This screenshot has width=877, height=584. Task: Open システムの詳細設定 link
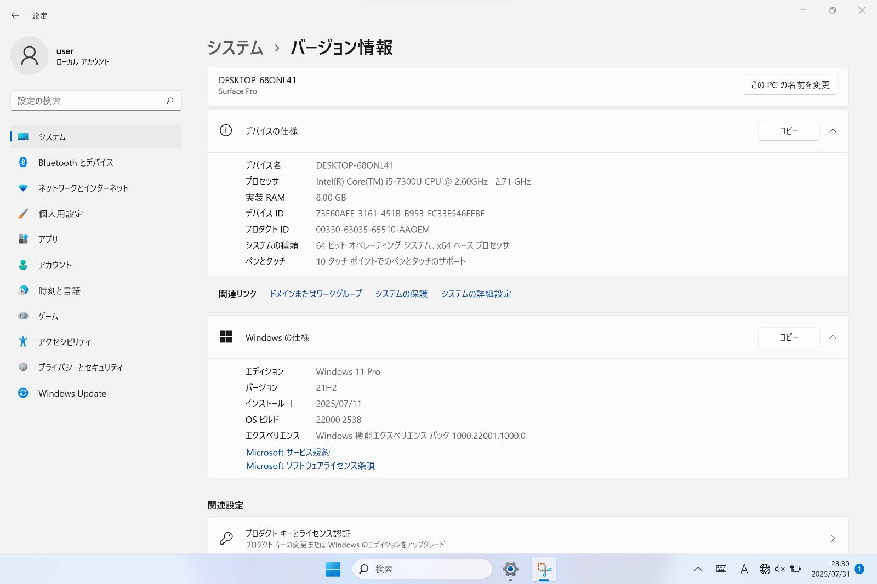pos(476,294)
